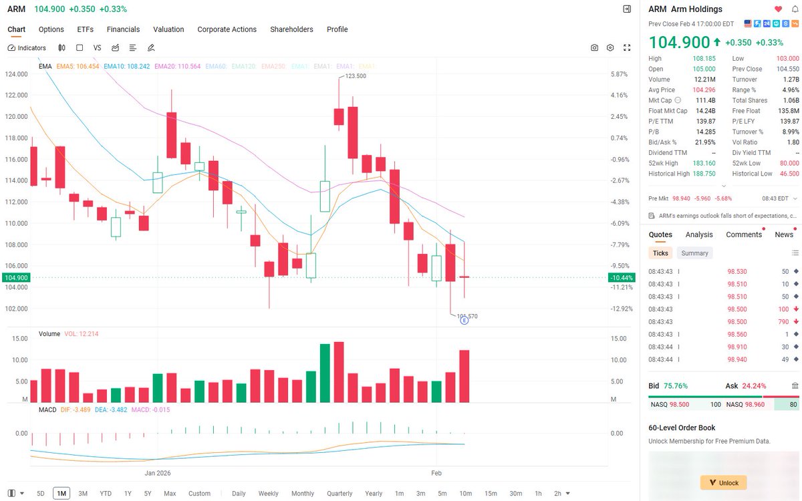Click the Volume VOL: 12.214 label
The image size is (802, 501).
point(82,333)
